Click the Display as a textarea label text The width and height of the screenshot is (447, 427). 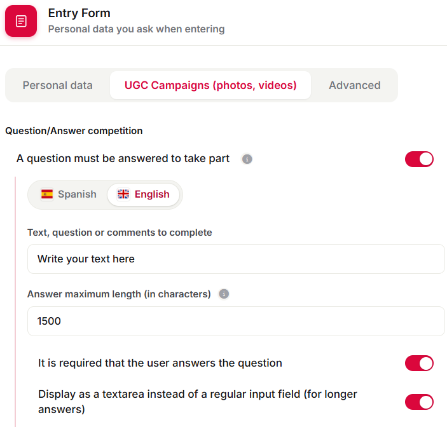click(198, 402)
